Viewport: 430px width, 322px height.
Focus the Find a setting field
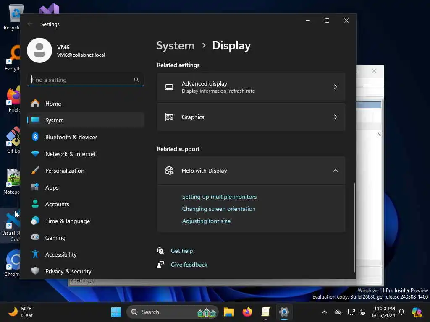(x=86, y=80)
